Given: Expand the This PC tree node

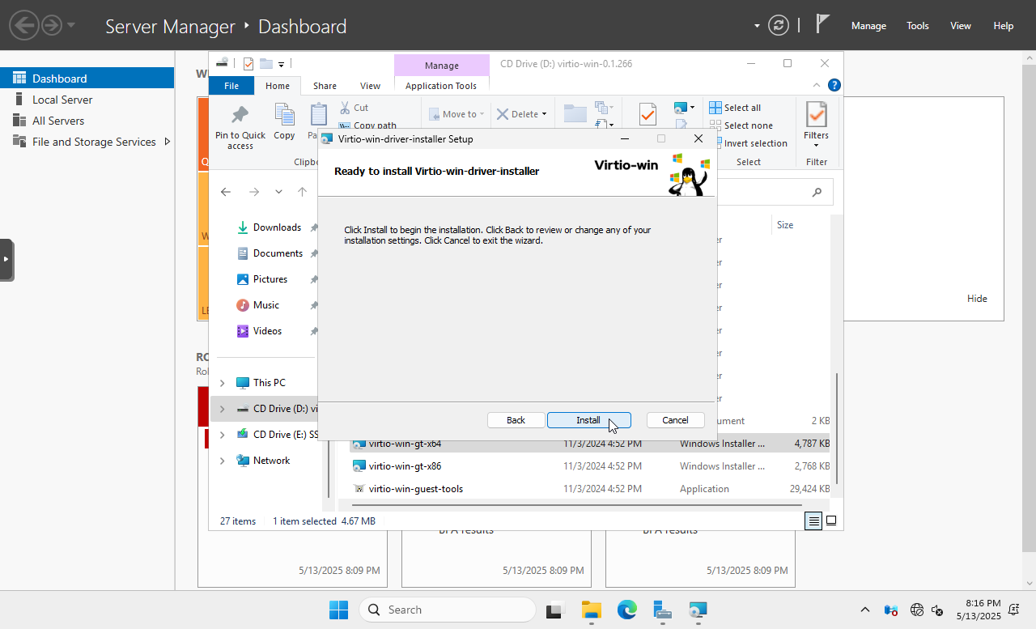Looking at the screenshot, I should pos(222,382).
